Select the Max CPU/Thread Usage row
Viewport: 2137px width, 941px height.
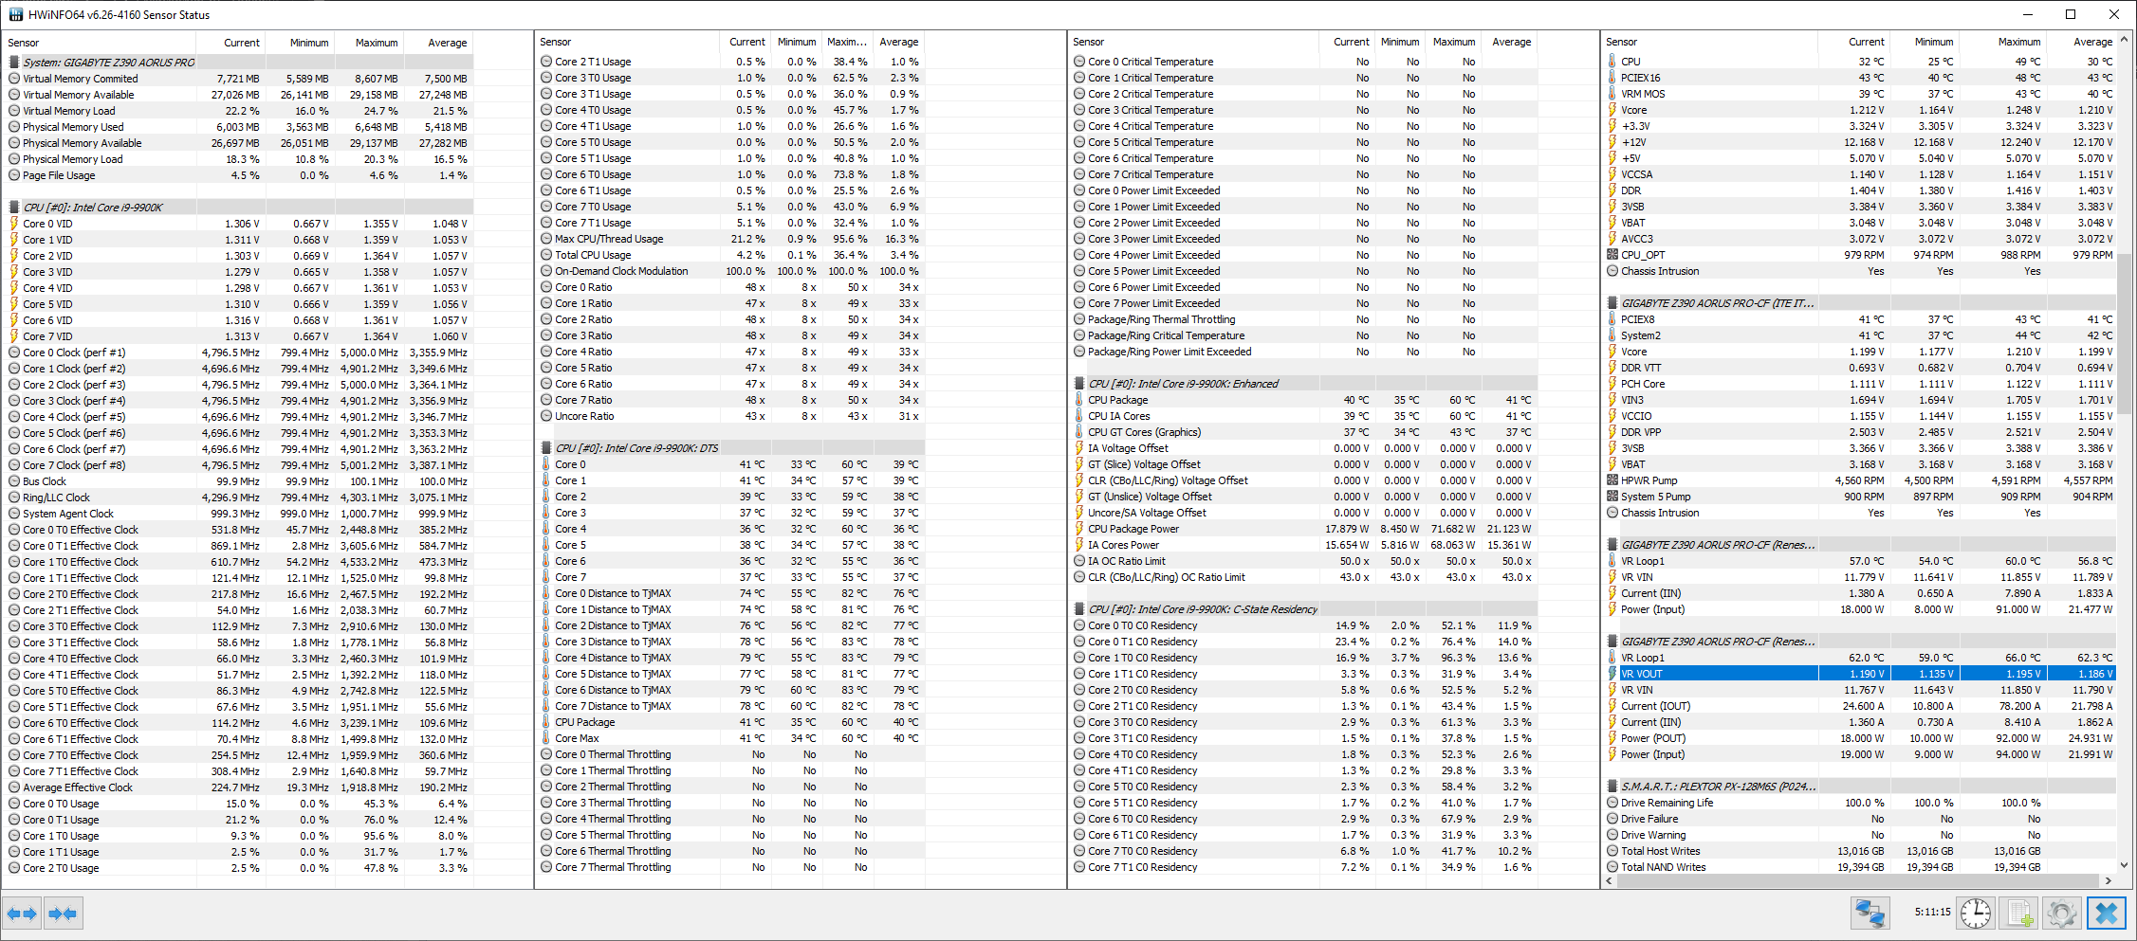click(730, 239)
